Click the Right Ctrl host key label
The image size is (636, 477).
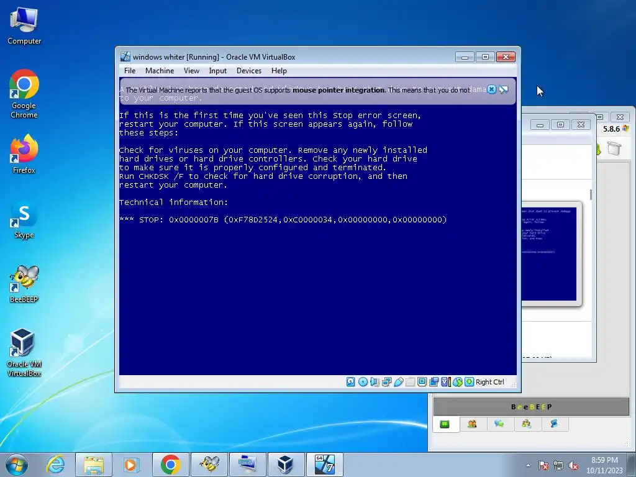489,382
